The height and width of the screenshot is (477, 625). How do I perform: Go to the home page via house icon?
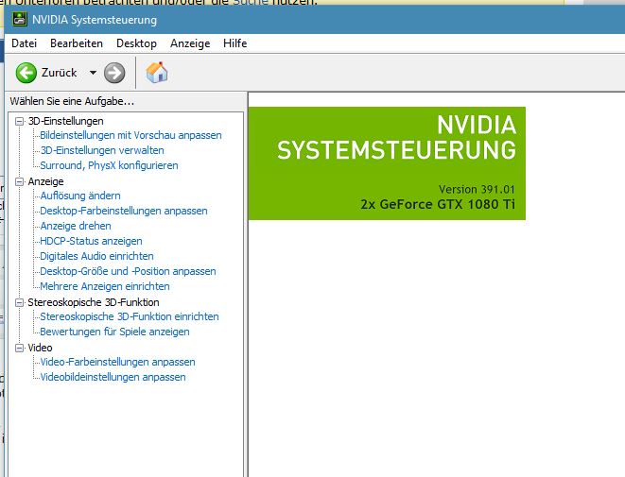[x=157, y=73]
